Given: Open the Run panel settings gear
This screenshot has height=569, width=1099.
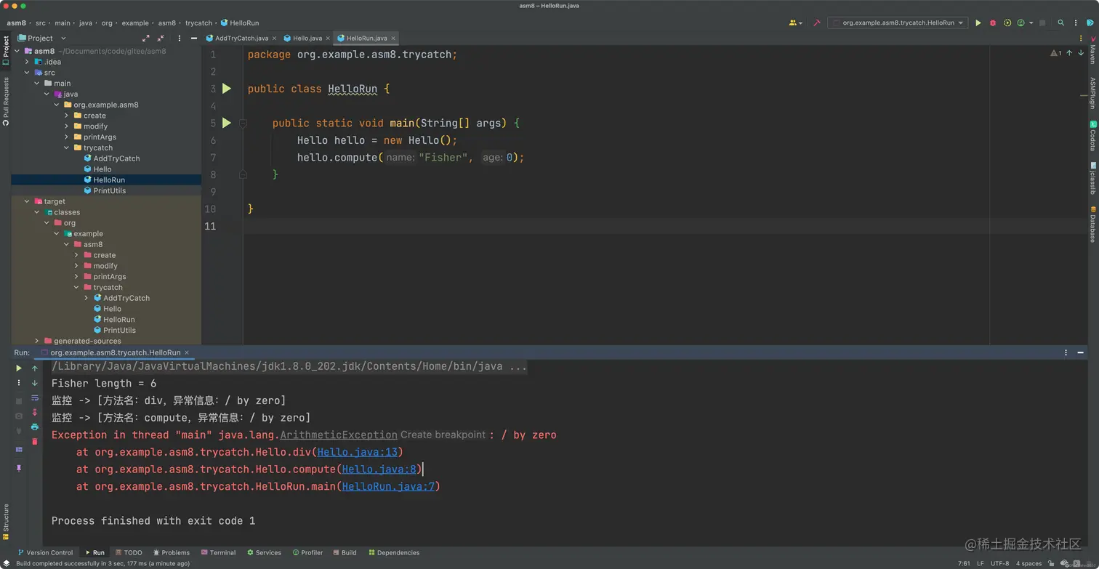Looking at the screenshot, I should tap(1066, 352).
